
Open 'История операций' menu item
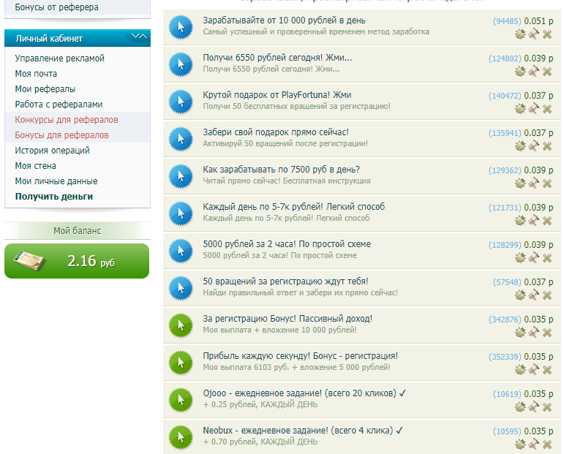click(x=52, y=151)
